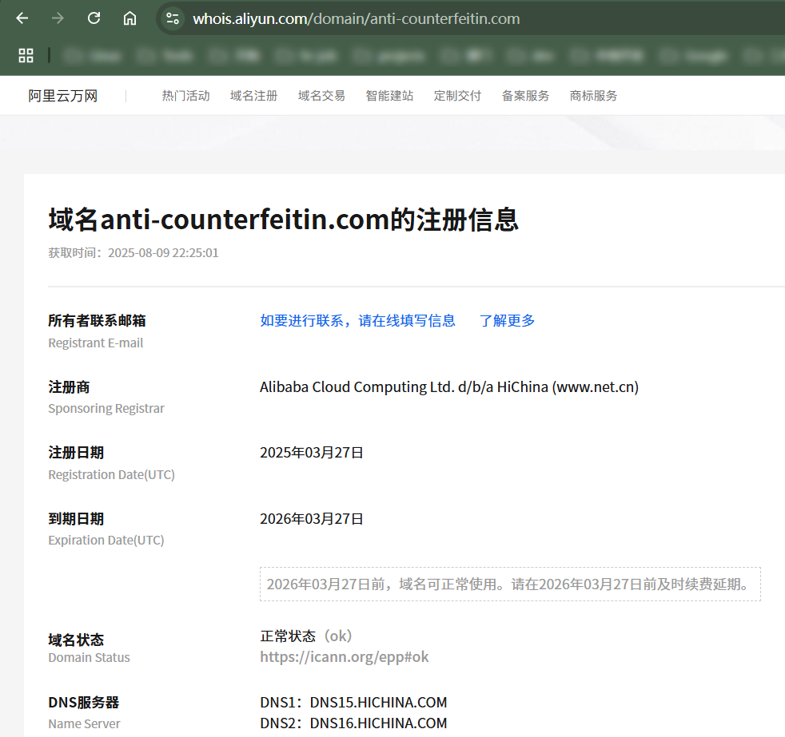785x737 pixels.
Task: Reload the page with the refresh icon
Action: pos(94,18)
